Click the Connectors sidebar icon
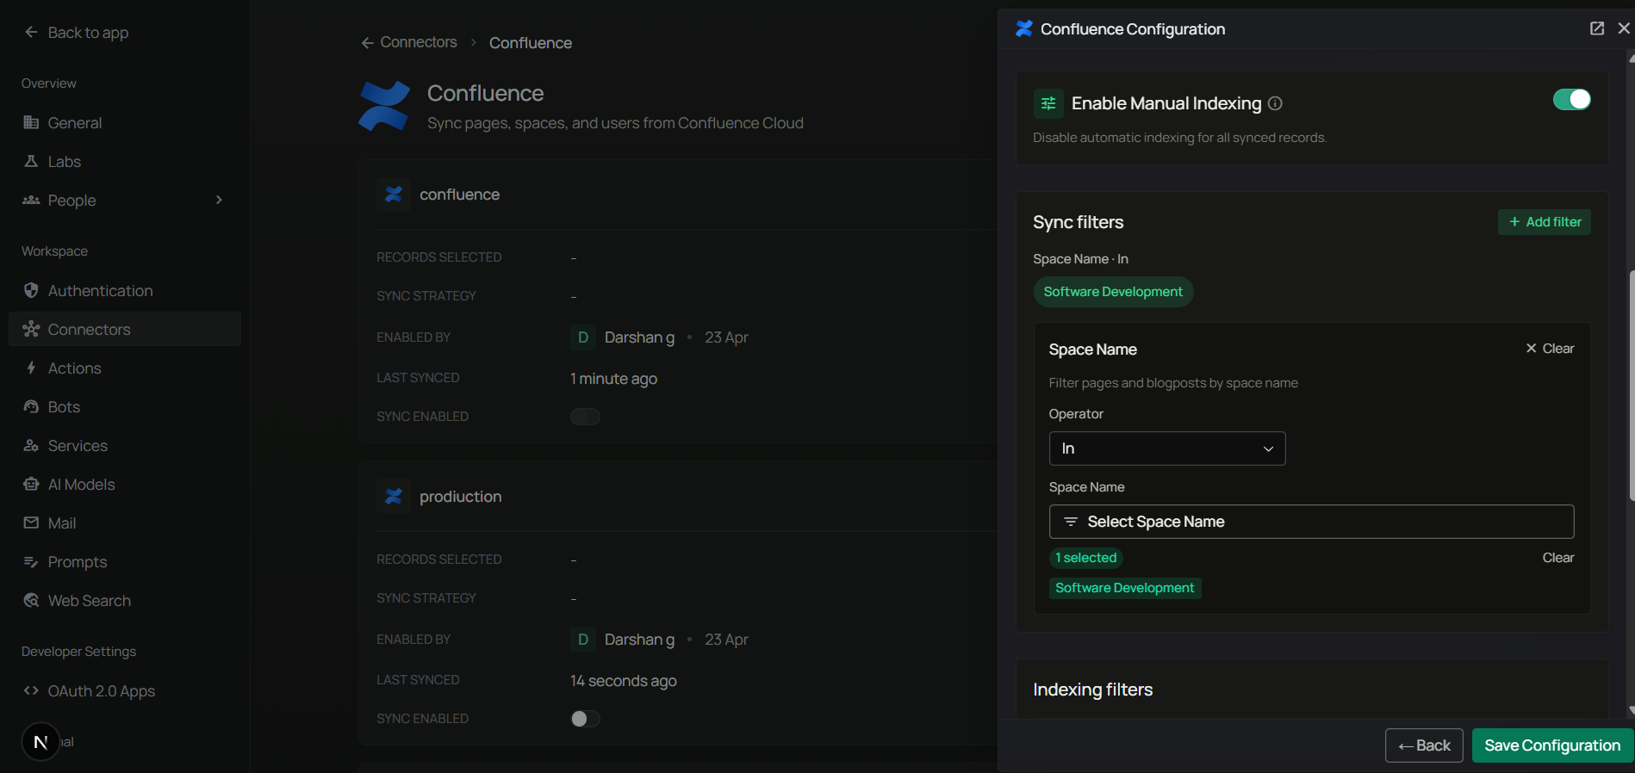This screenshot has height=773, width=1635. (31, 329)
